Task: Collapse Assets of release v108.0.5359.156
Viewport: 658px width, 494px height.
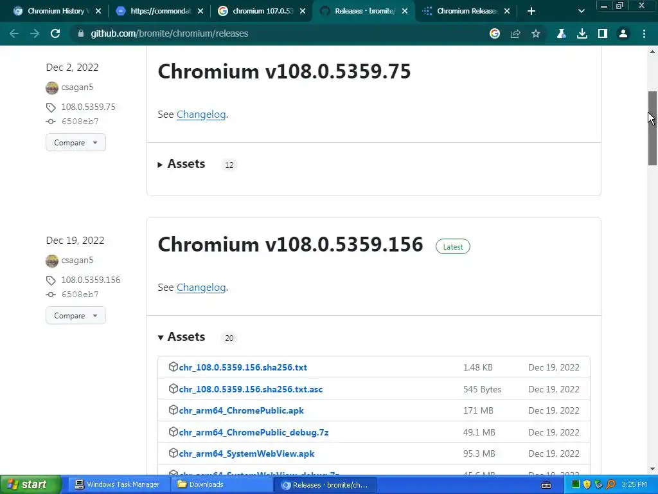Action: (181, 337)
